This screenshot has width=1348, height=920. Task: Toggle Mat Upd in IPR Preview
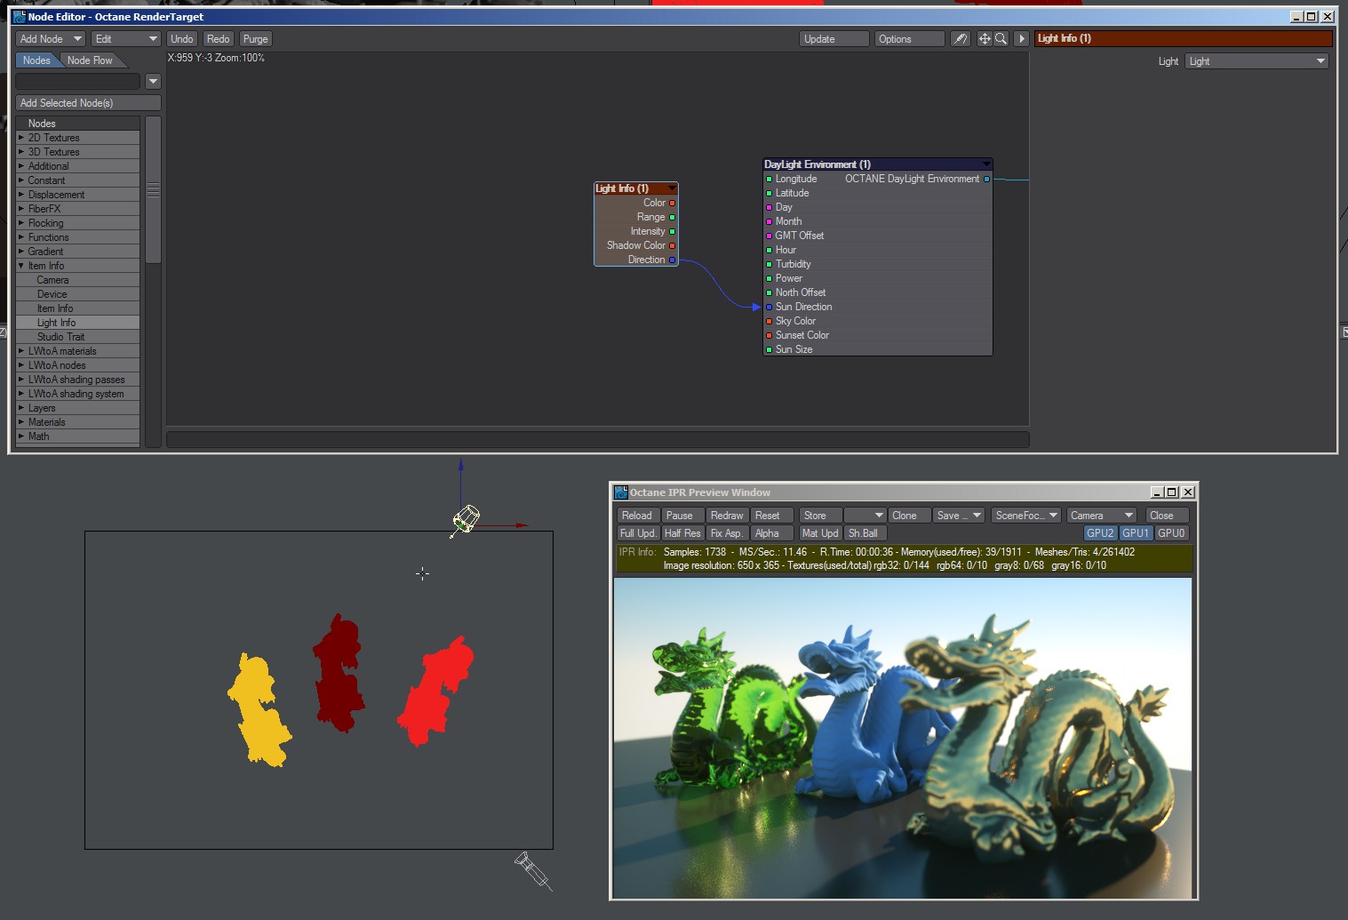pyautogui.click(x=820, y=533)
